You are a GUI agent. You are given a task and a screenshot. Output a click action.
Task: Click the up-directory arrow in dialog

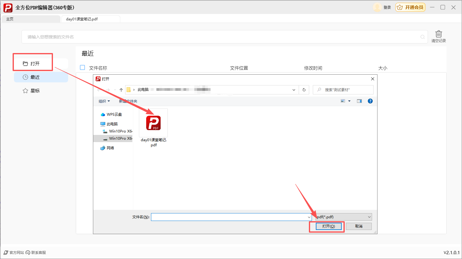coord(121,90)
